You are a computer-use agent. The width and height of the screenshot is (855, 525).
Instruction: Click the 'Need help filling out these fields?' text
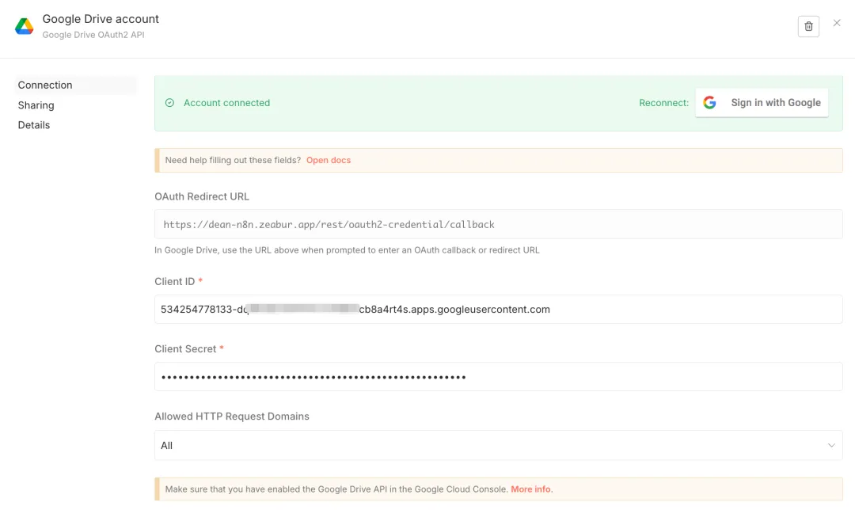click(x=233, y=160)
